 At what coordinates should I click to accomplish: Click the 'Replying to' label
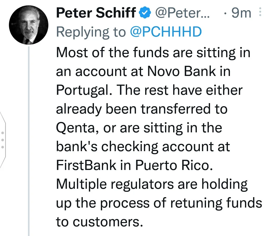(91, 33)
